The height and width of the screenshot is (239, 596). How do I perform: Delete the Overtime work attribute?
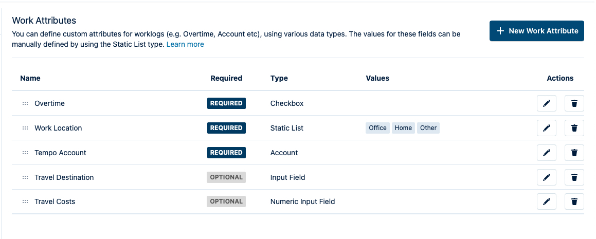[x=574, y=103]
